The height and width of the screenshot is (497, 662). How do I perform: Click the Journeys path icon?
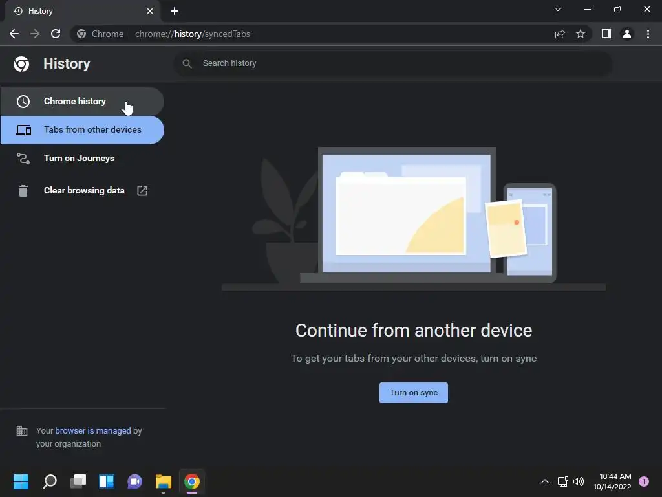[x=23, y=159]
